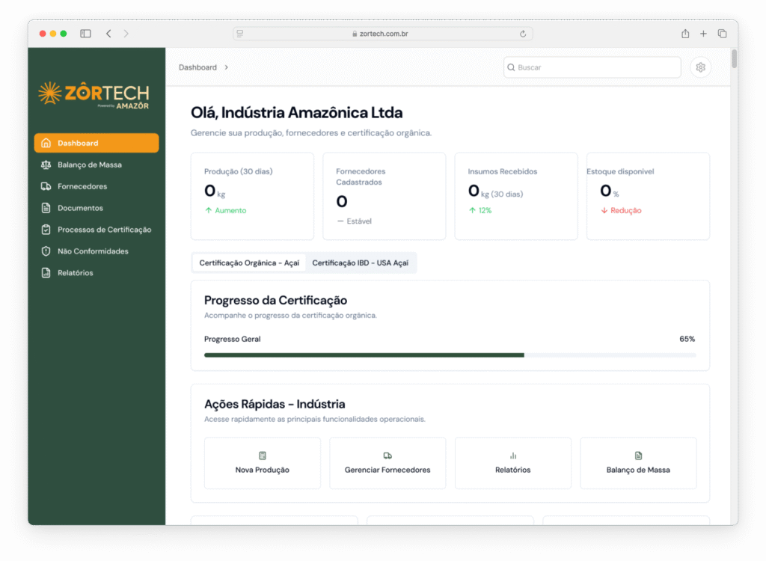Click the Processos de Certificação clipboard icon
The image size is (766, 561).
click(46, 230)
